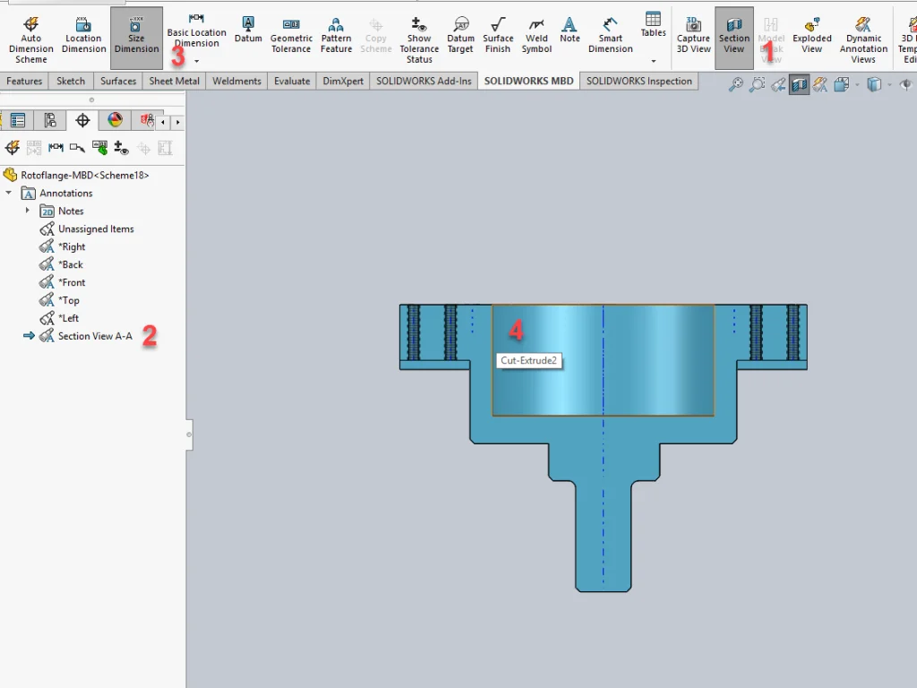Toggle the Section View ribbon button
Image resolution: width=917 pixels, height=688 pixels.
pyautogui.click(x=733, y=39)
